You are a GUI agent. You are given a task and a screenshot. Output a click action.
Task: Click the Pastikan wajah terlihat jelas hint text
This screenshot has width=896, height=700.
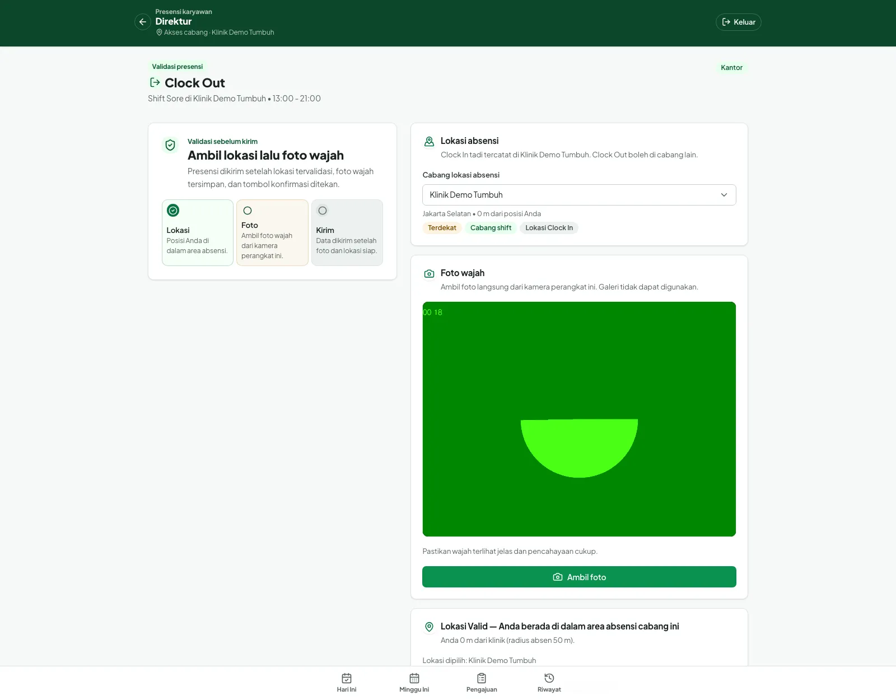pyautogui.click(x=510, y=551)
